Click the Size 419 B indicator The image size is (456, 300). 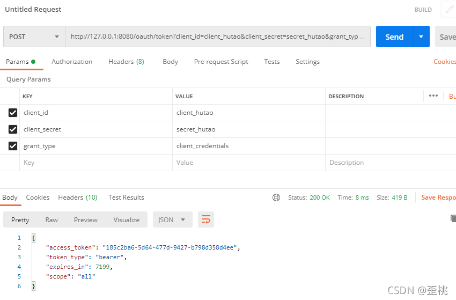pyautogui.click(x=392, y=197)
